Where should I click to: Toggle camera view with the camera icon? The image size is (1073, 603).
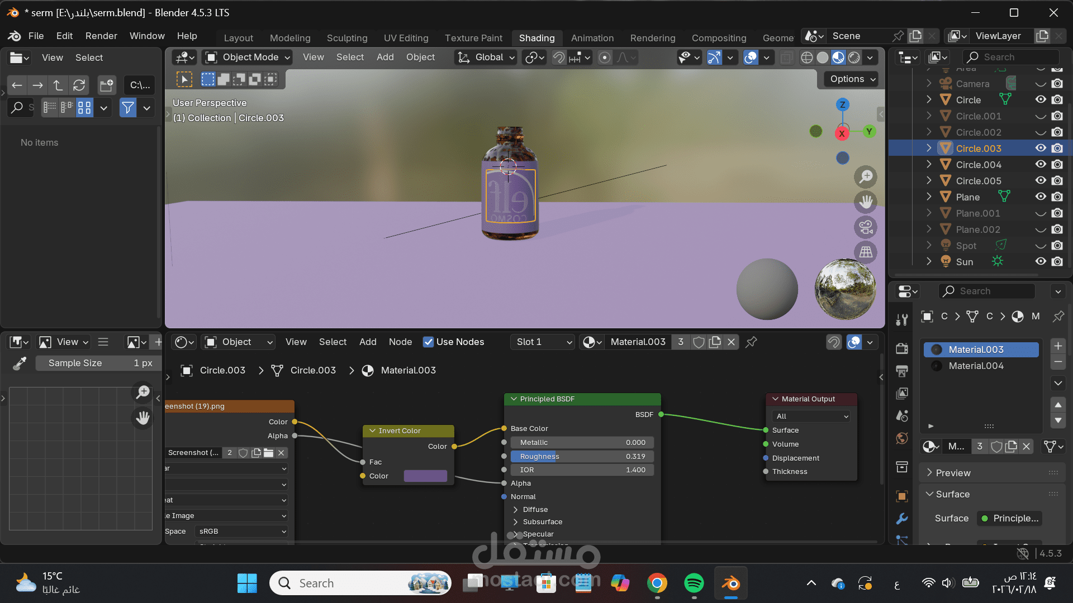point(866,227)
